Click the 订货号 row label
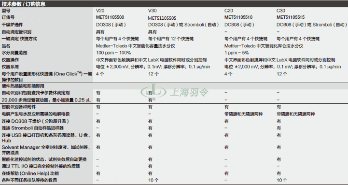This screenshot has width=348, height=185. 8,17
